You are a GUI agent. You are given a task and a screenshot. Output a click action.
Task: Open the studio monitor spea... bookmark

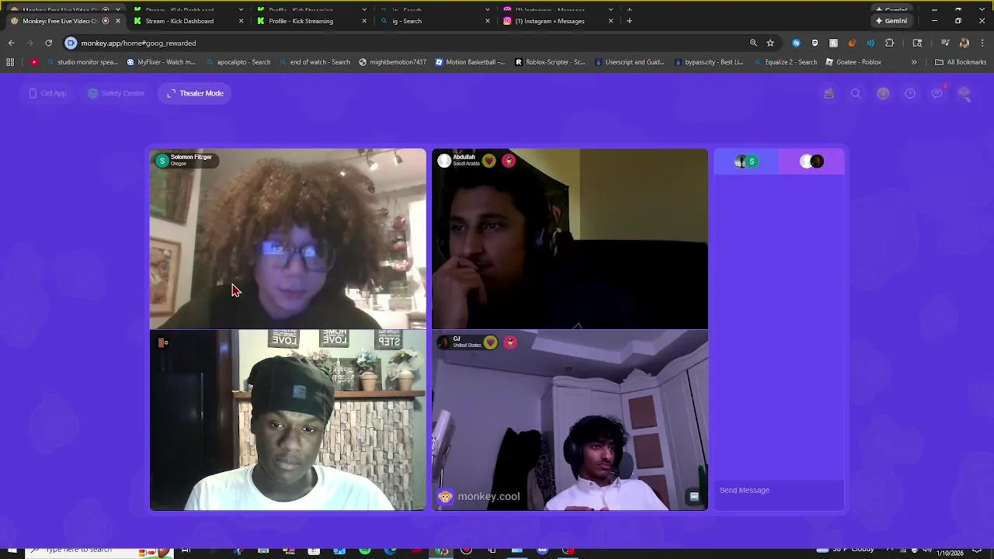click(82, 62)
